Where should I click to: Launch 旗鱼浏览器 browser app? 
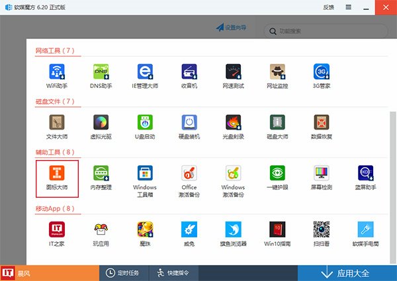pos(233,234)
